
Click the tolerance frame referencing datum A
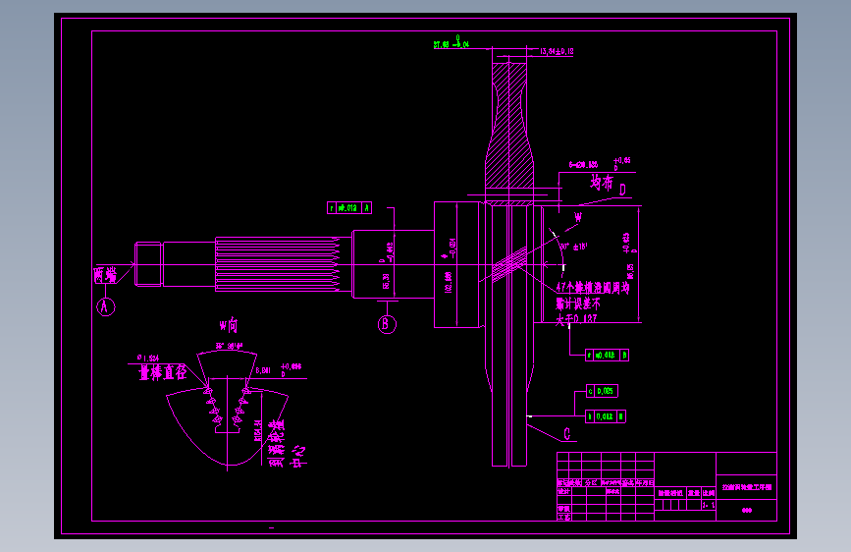pyautogui.click(x=349, y=207)
